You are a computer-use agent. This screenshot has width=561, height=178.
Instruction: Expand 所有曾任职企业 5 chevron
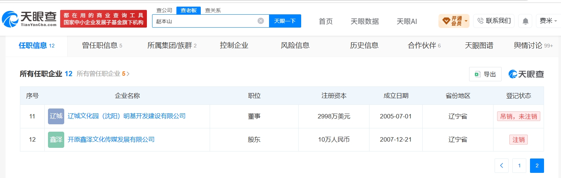(x=128, y=74)
